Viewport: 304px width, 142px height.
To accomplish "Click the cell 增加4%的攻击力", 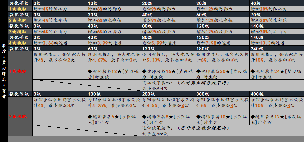I will tap(60, 32).
